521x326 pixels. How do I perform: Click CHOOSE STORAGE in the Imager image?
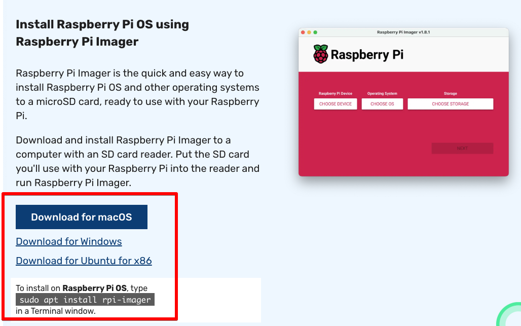450,104
